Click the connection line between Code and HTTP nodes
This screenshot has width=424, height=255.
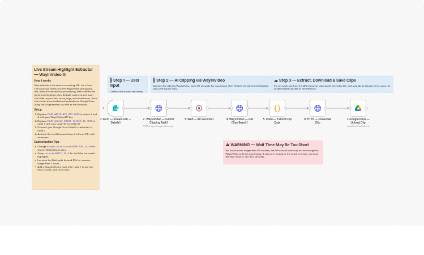click(x=297, y=108)
